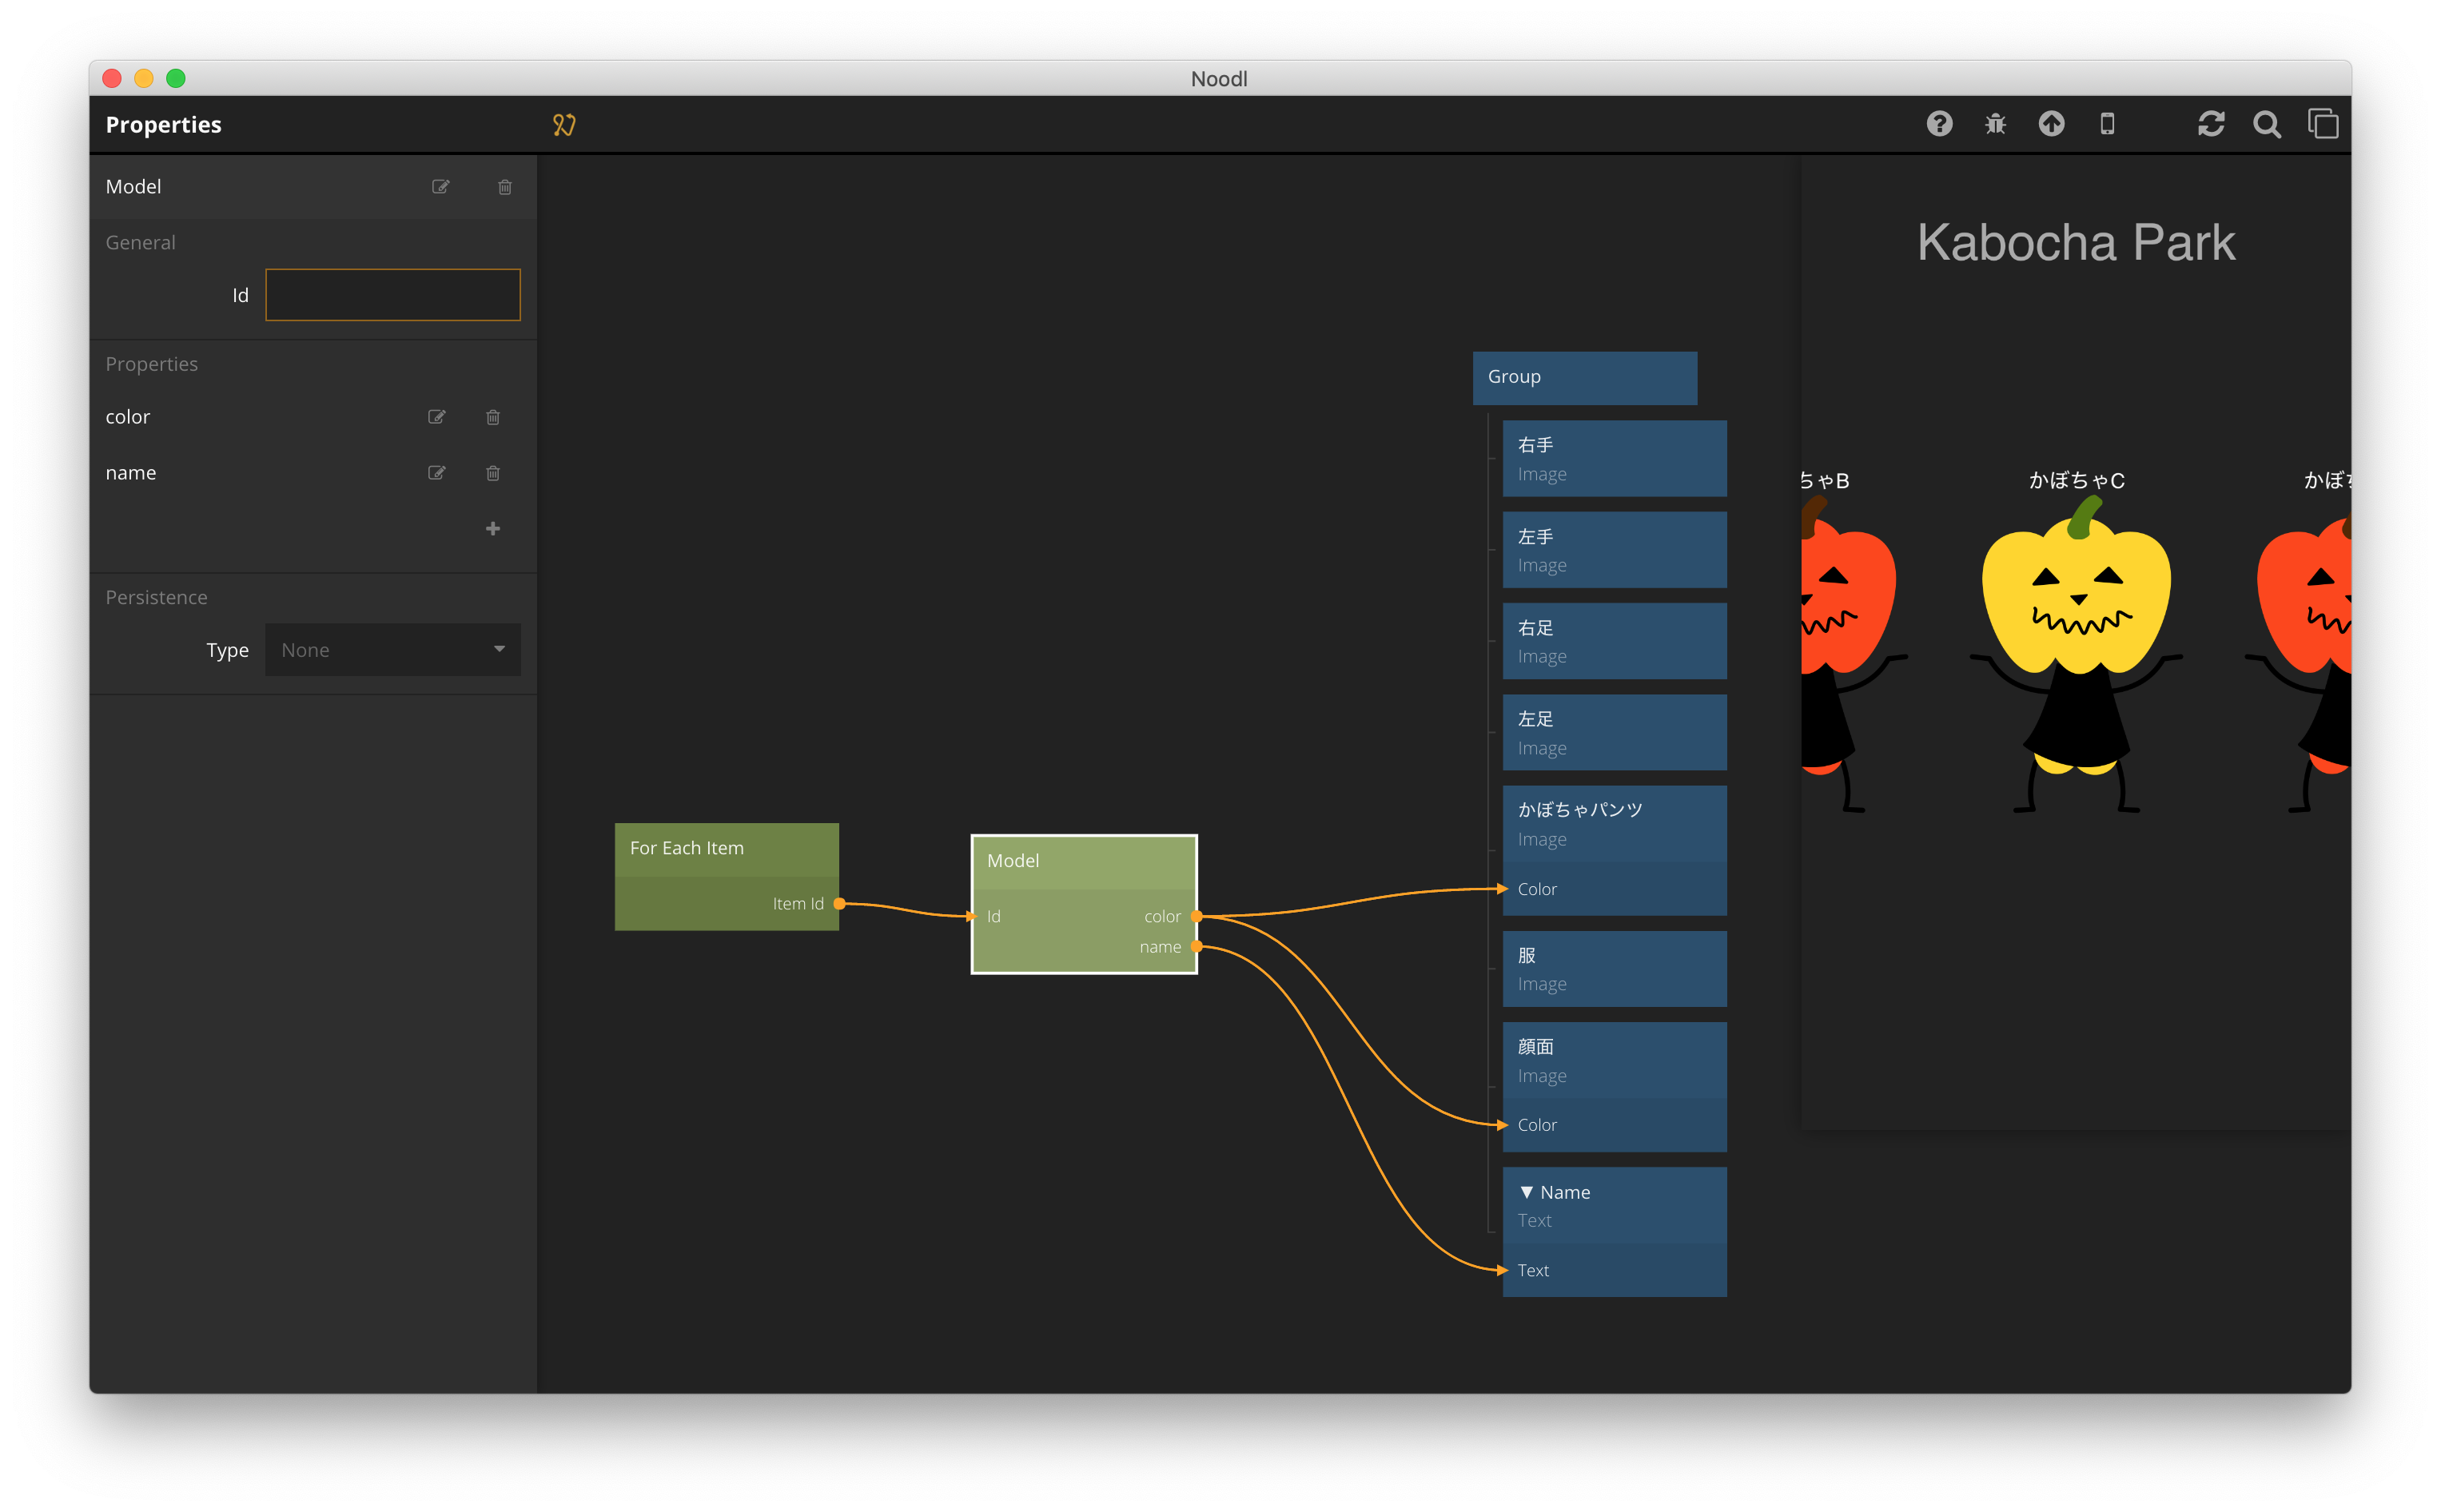This screenshot has height=1512, width=2441.
Task: Click in the Id input field
Action: click(x=392, y=295)
